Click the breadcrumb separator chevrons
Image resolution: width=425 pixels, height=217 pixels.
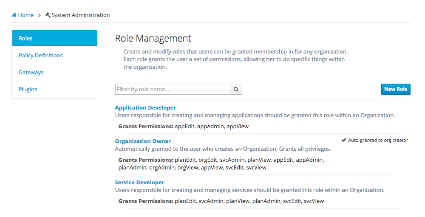coord(39,15)
